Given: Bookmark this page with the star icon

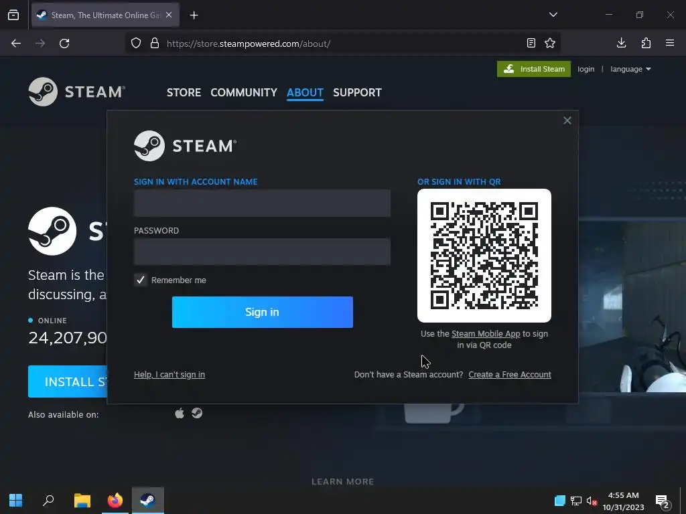Looking at the screenshot, I should point(550,43).
